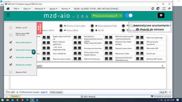182x102 pixels.
Task: Select the SD CID radio button
Action: 92,30
